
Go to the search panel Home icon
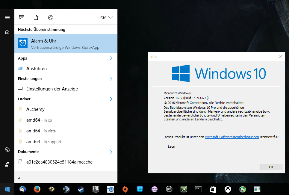[x=7, y=32]
